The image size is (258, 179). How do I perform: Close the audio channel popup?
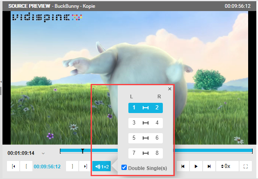click(x=170, y=89)
